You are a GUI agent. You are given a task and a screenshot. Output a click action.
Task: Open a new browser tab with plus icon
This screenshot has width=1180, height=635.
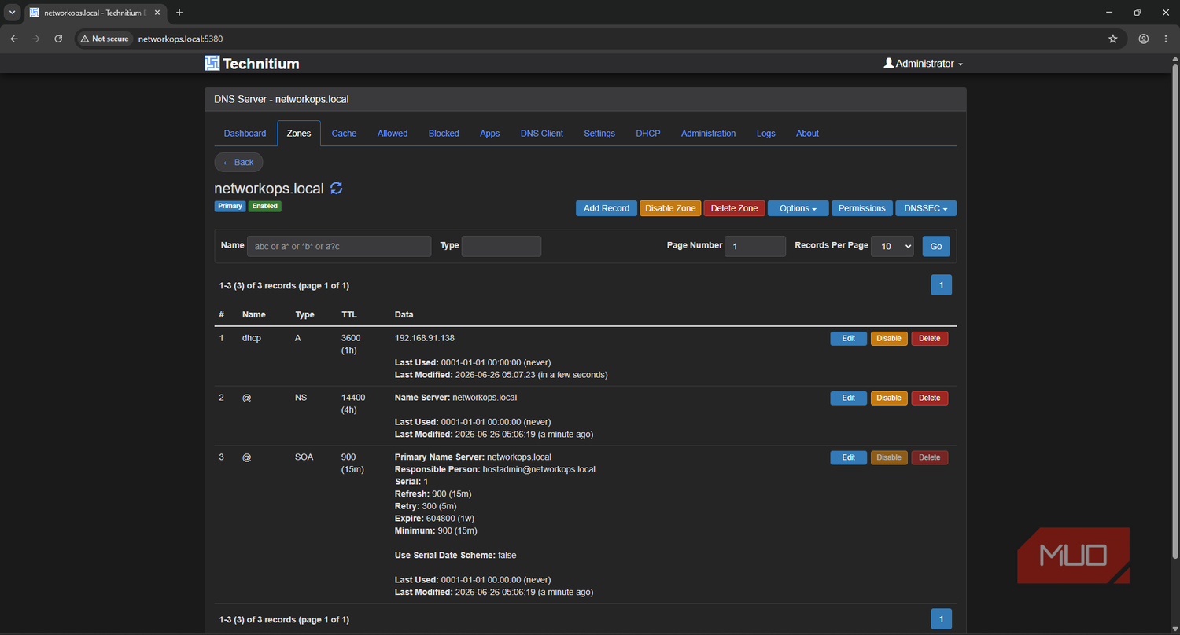(x=179, y=13)
